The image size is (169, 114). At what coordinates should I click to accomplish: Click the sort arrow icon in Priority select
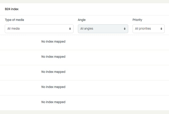click(x=161, y=29)
